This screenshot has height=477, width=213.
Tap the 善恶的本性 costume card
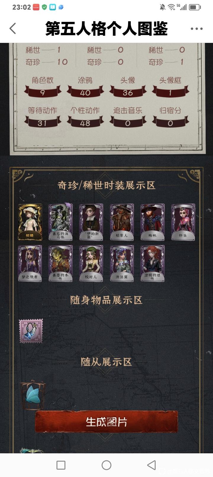coord(60,263)
